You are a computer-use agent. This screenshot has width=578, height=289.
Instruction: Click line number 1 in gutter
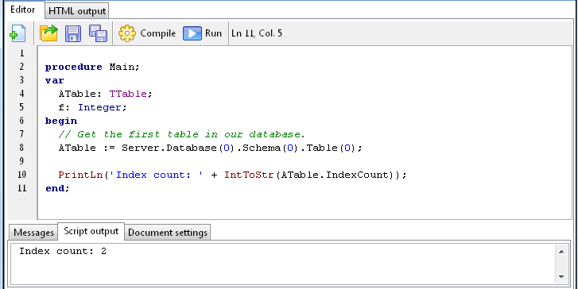22,53
